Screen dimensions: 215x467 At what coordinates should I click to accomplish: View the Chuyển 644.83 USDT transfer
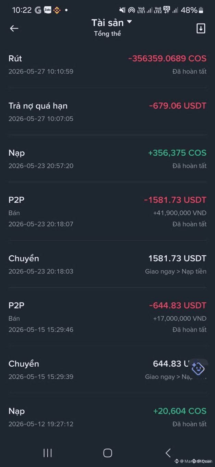coord(107,370)
